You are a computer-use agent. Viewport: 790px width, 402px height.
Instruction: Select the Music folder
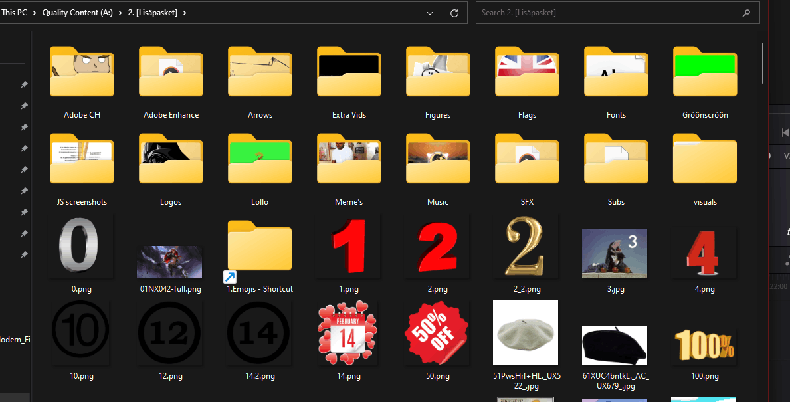(438, 159)
